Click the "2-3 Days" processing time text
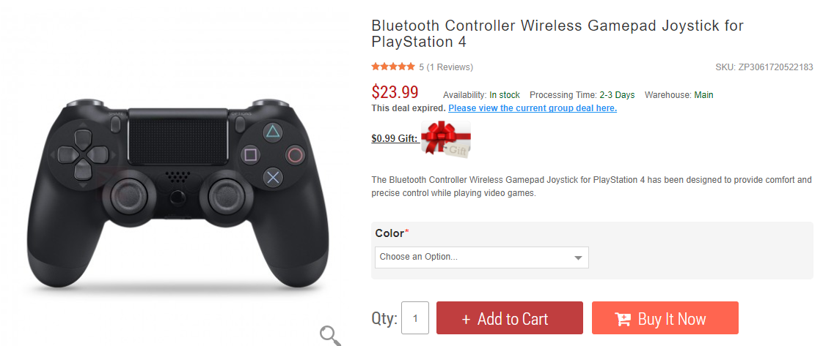The height and width of the screenshot is (346, 823). click(x=617, y=95)
